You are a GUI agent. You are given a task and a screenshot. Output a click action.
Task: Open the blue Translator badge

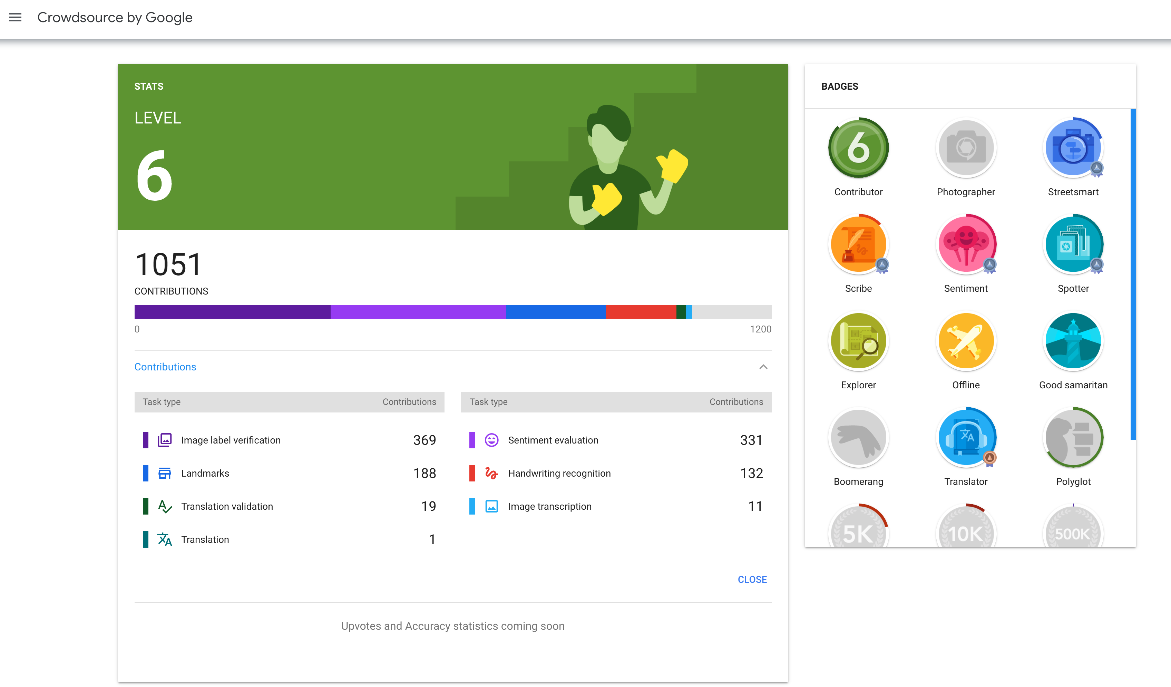click(x=966, y=438)
